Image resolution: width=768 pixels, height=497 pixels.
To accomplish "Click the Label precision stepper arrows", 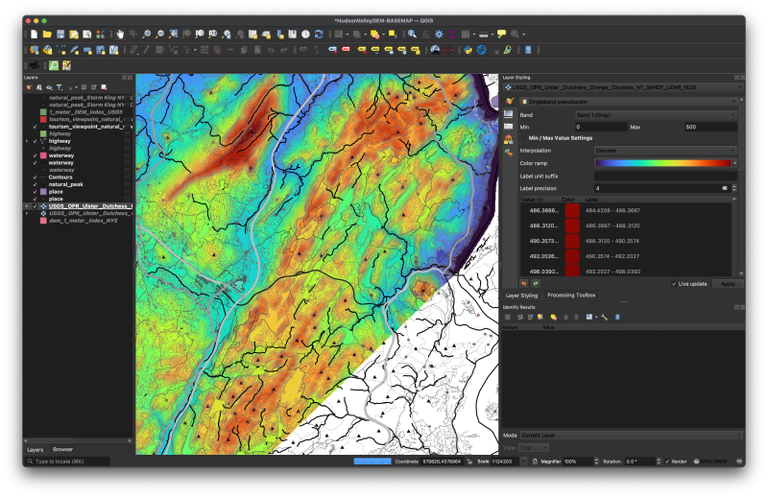I will click(734, 188).
